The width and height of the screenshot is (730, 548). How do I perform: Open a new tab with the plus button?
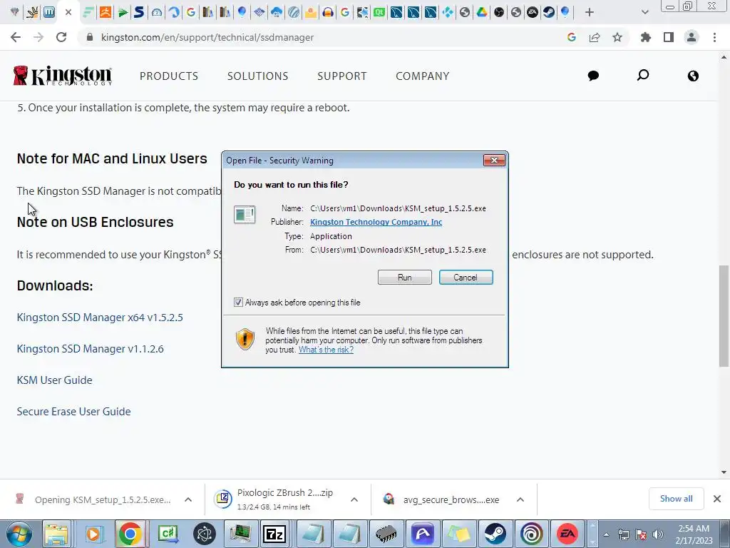pyautogui.click(x=590, y=13)
